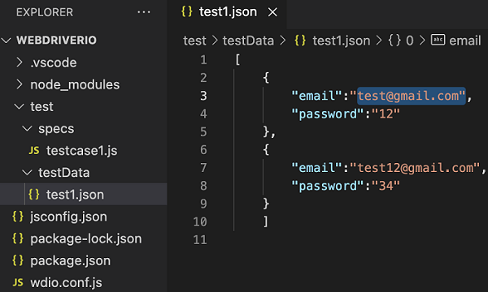Image resolution: width=488 pixels, height=292 pixels.
Task: Click line number 11 in gutter
Action: (x=200, y=240)
